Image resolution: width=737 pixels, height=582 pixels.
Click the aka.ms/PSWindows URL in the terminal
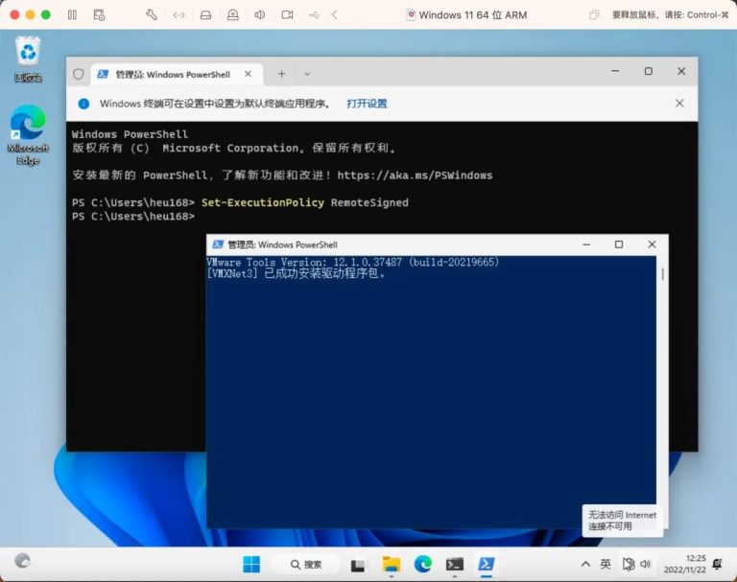[415, 175]
